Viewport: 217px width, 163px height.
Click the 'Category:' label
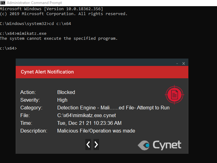coord(31,108)
